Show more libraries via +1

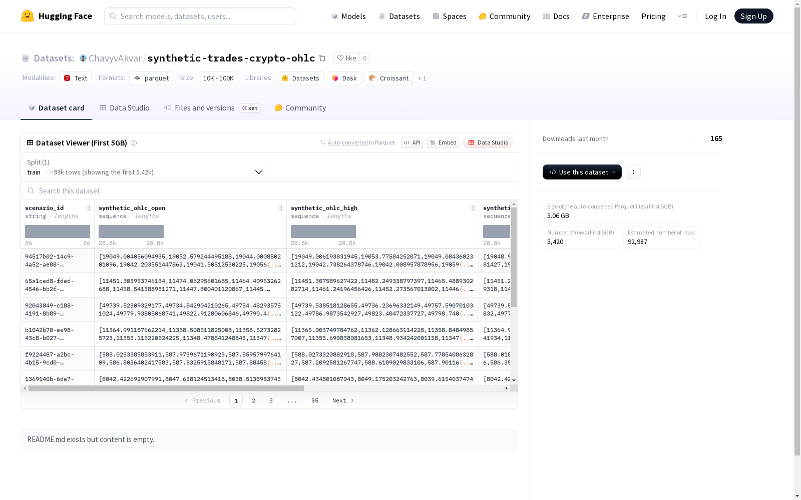click(x=422, y=78)
